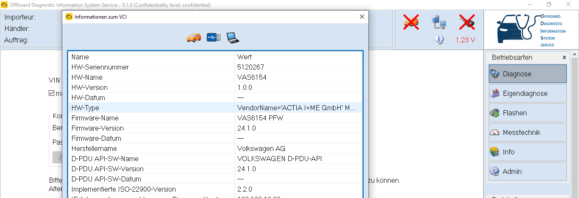Image resolution: width=579 pixels, height=198 pixels.
Task: Select the Firmware-Name row
Action: tap(215, 118)
